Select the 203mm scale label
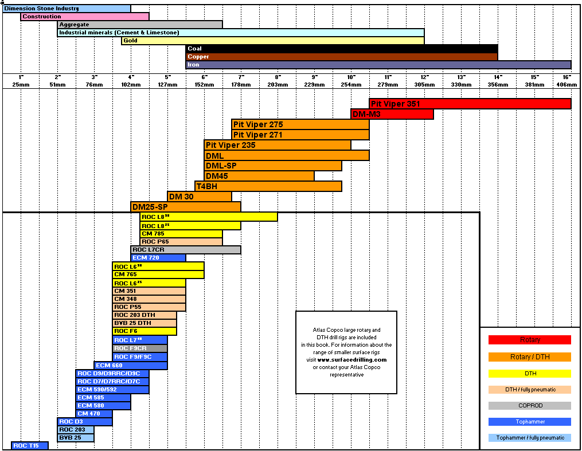 click(278, 85)
